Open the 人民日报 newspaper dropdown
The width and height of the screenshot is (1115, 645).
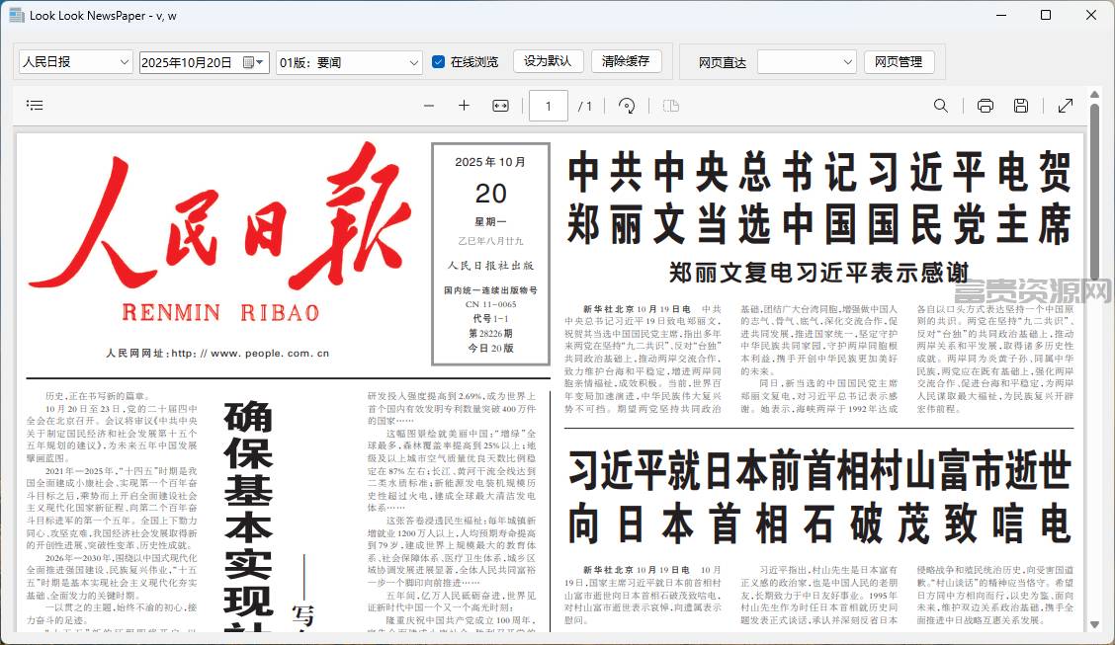(x=75, y=62)
